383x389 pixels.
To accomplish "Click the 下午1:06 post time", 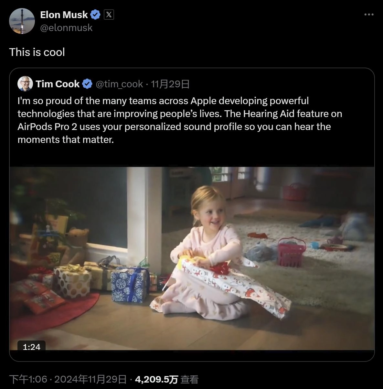I will tap(28, 379).
